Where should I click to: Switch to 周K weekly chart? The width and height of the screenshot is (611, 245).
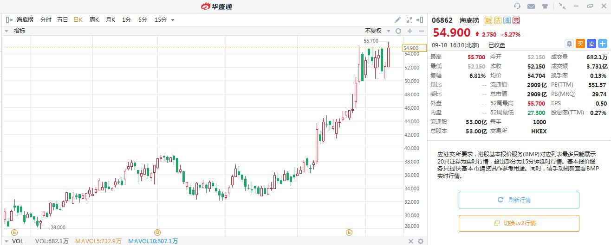point(94,20)
